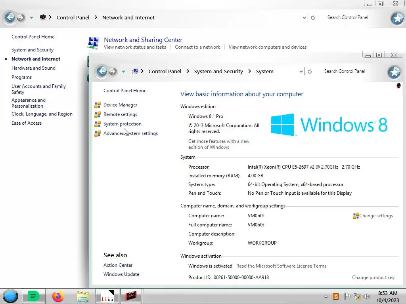The width and height of the screenshot is (406, 304).
Task: Open recent pages dropdown in Network window
Action: click(x=31, y=18)
